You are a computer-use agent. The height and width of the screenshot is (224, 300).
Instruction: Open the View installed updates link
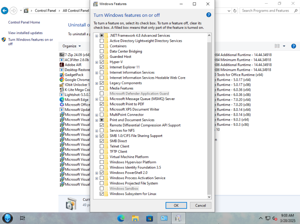[x=25, y=33]
